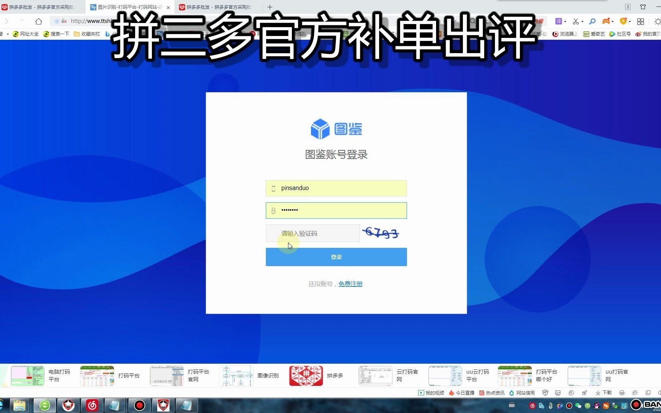Open the uu打码官网 suggestion

pos(598,376)
